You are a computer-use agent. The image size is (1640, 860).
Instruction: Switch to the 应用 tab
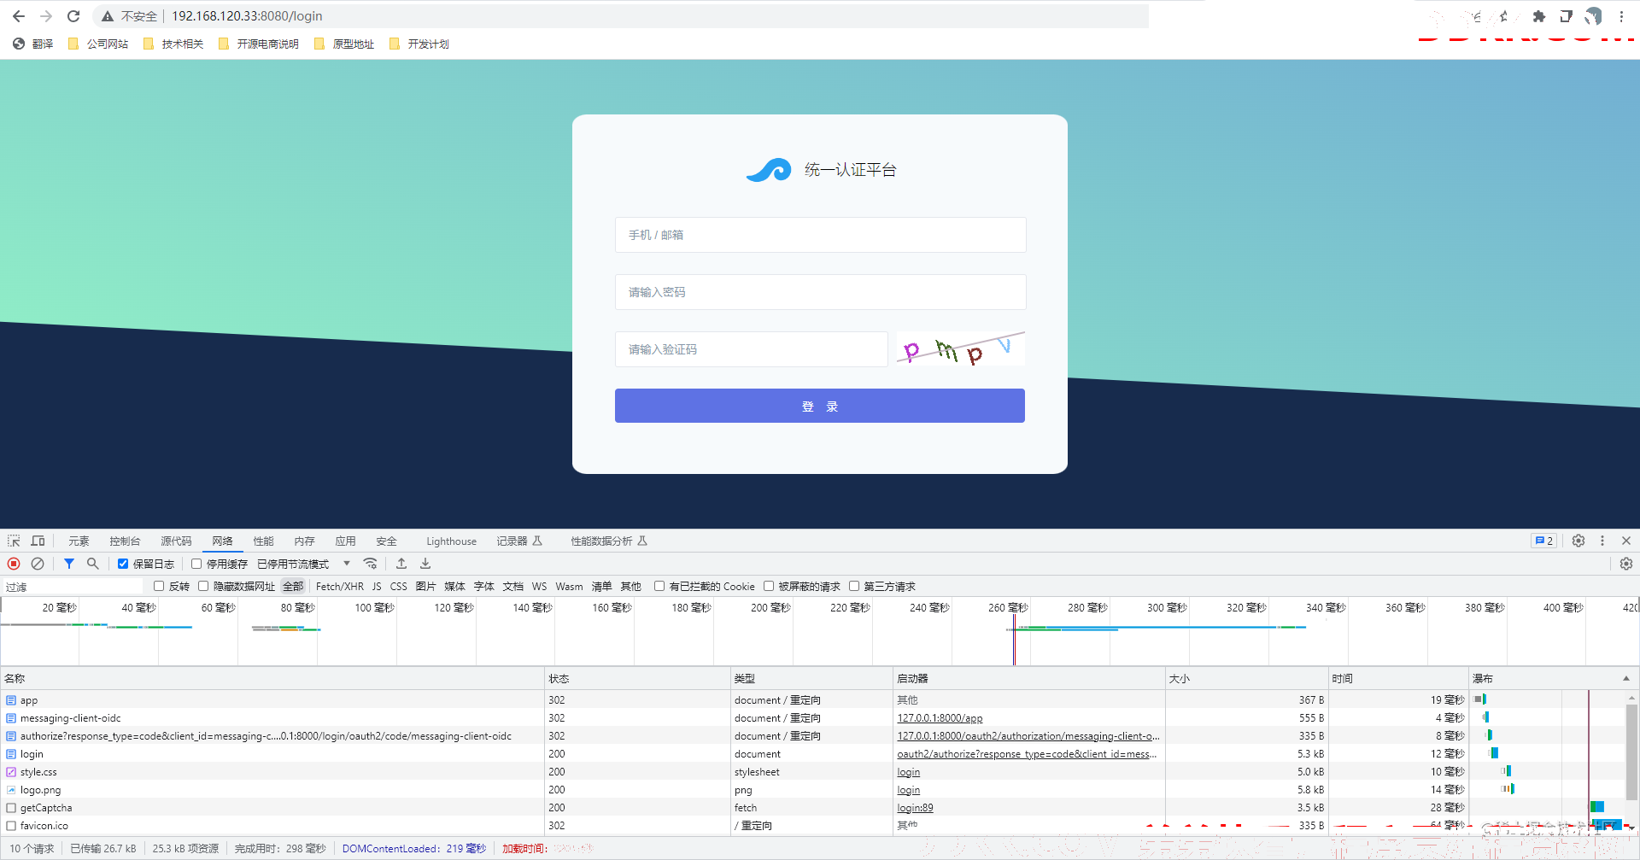click(x=345, y=541)
